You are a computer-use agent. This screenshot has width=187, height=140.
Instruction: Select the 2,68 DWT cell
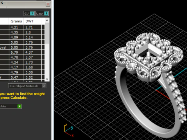[x=33, y=67]
